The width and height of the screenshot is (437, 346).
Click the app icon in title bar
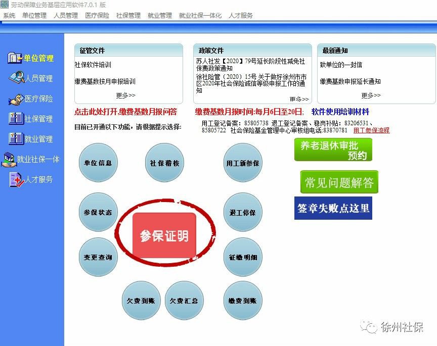(5, 4)
